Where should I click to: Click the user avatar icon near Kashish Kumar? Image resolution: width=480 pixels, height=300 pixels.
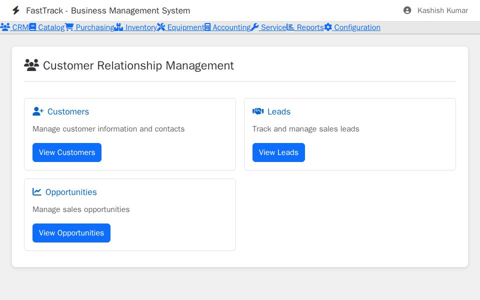pos(406,10)
